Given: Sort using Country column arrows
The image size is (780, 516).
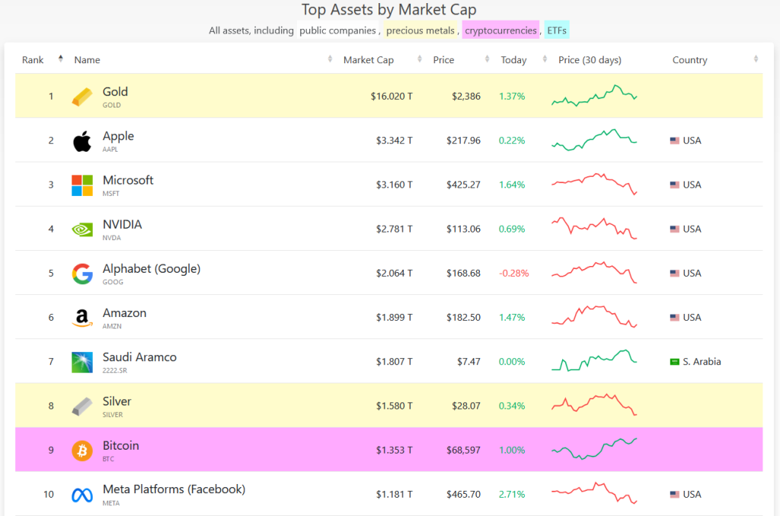Looking at the screenshot, I should tap(756, 59).
